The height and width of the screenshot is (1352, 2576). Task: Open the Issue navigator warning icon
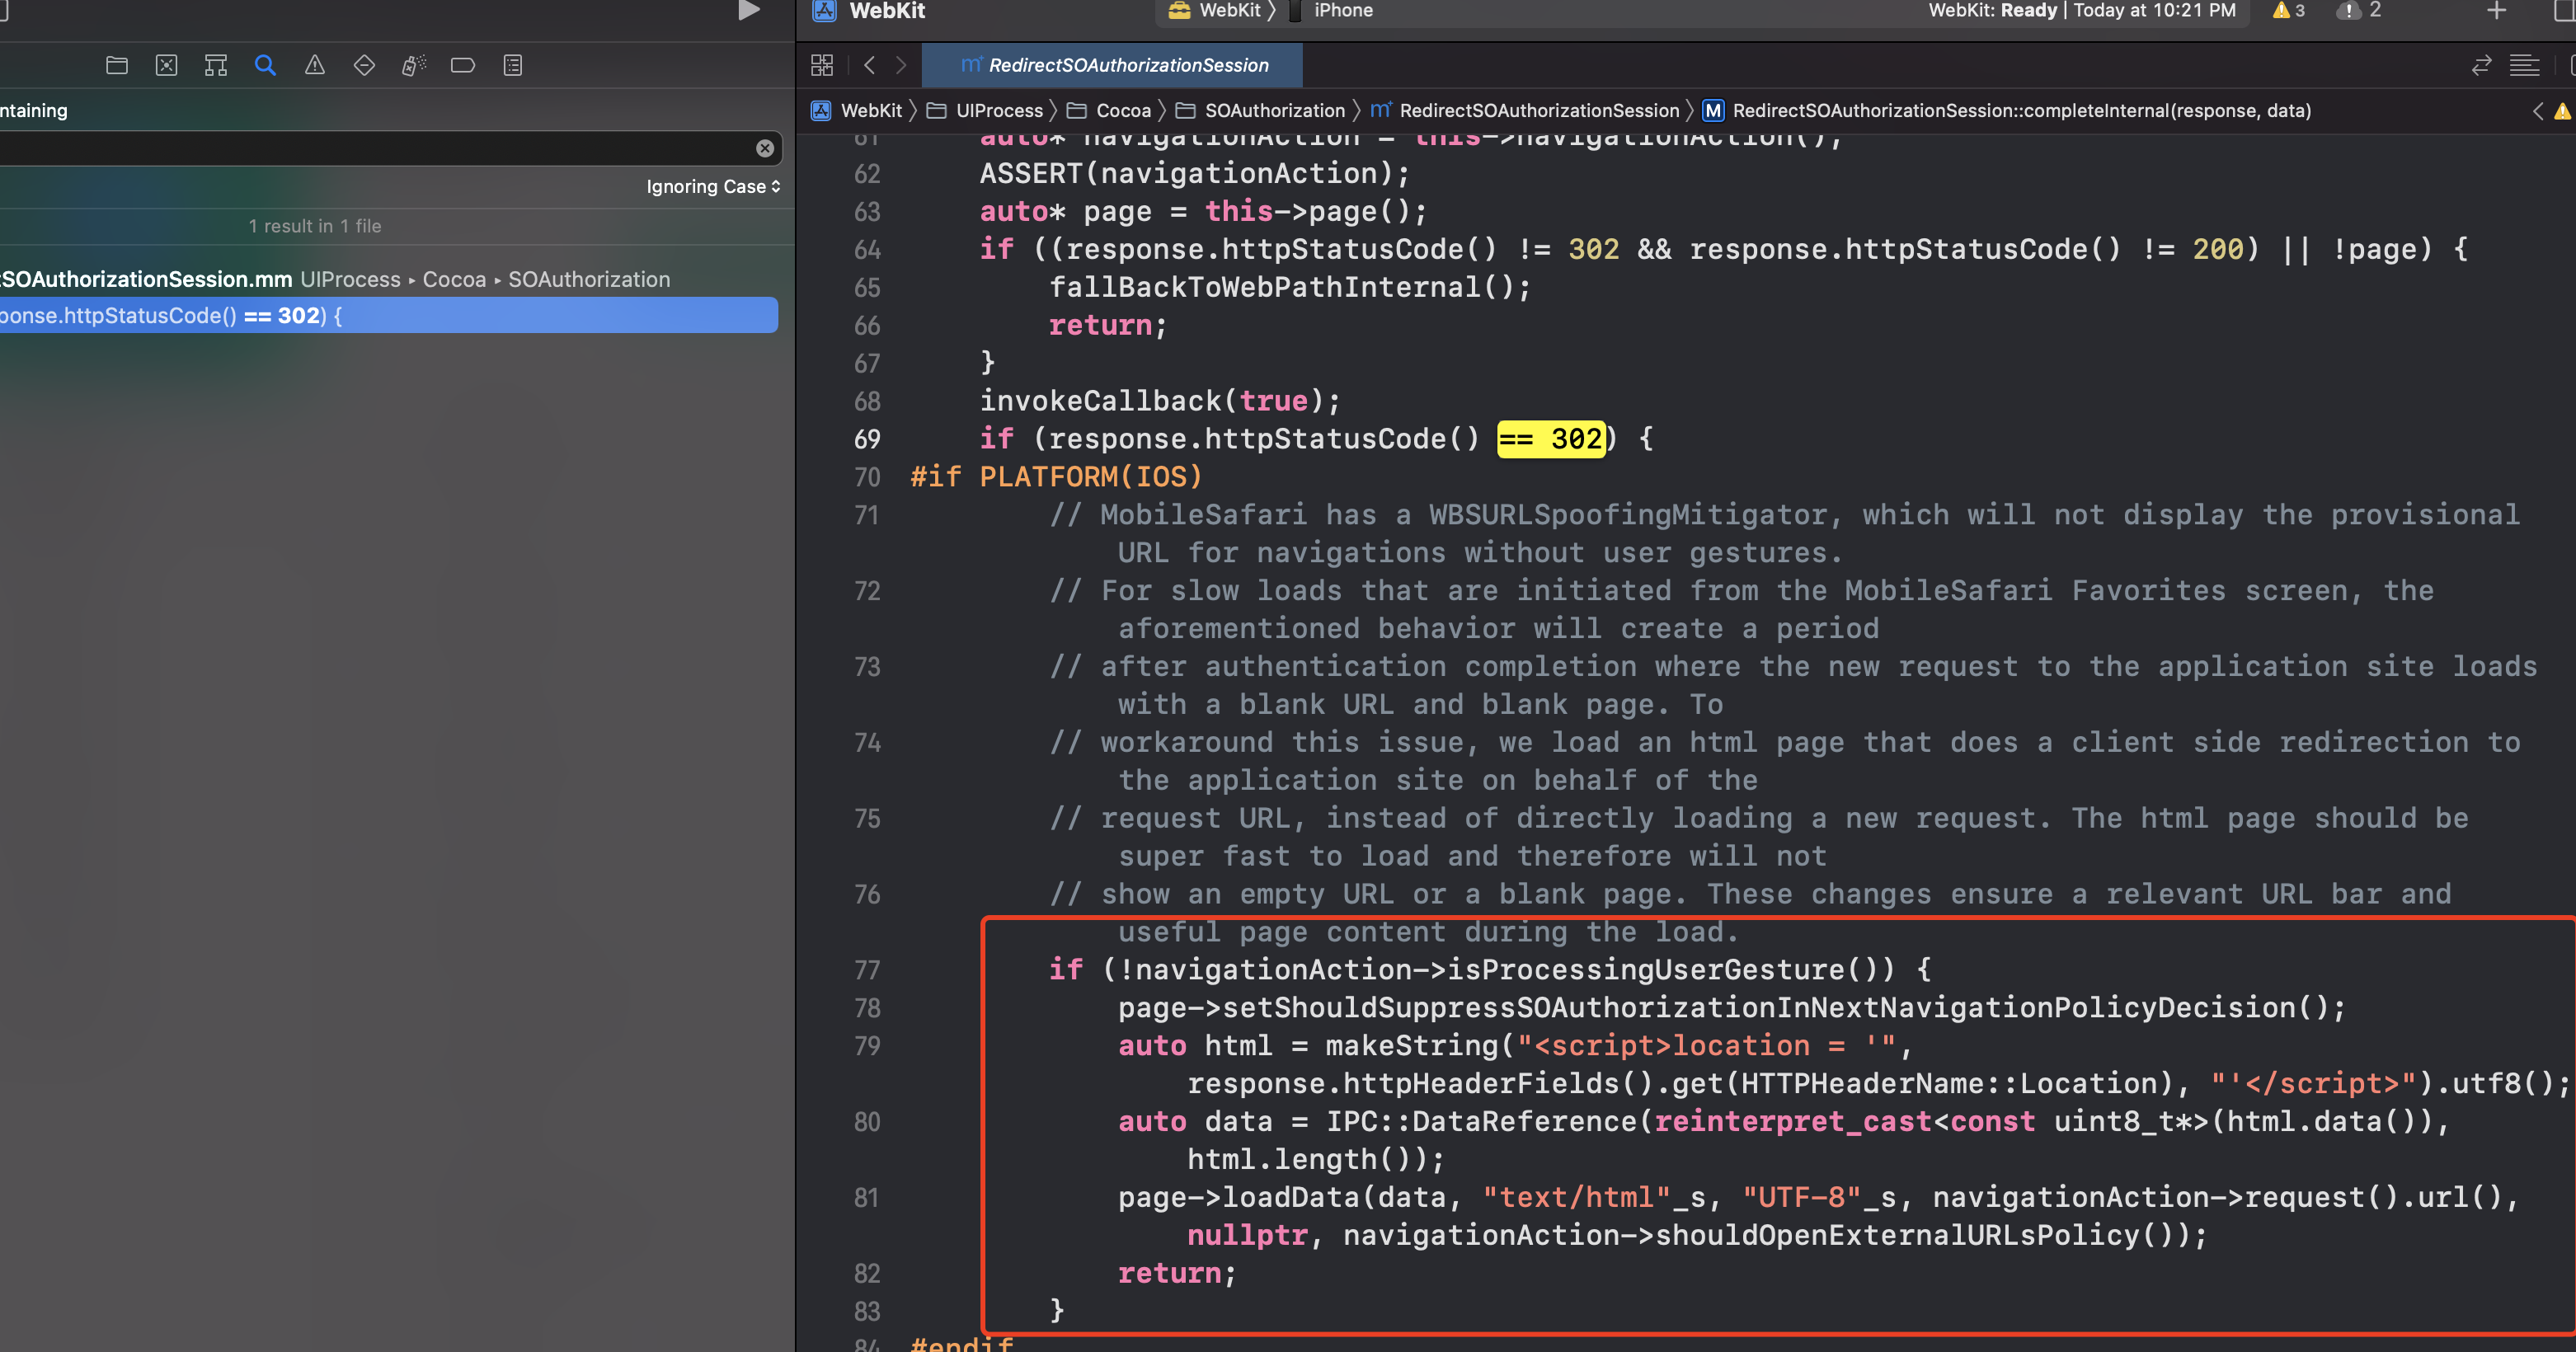tap(315, 66)
